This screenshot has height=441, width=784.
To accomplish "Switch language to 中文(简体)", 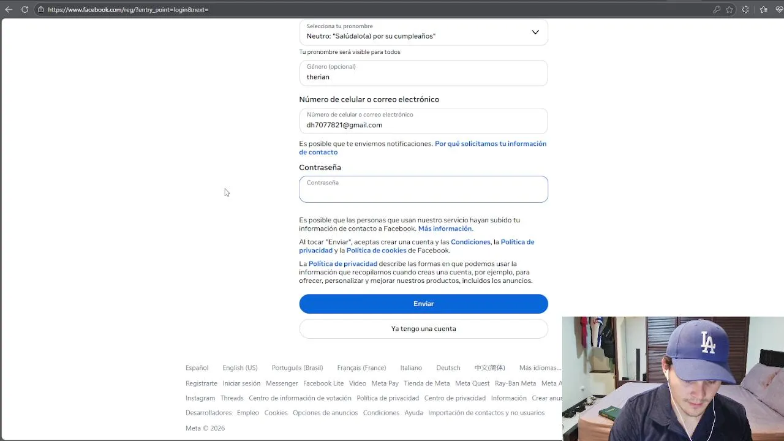I will pyautogui.click(x=489, y=368).
